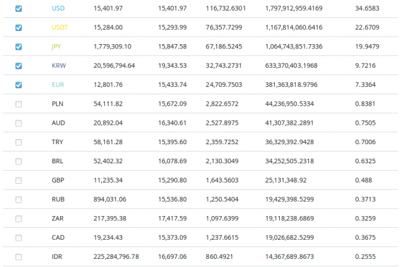Image resolution: width=402 pixels, height=267 pixels.
Task: Enable the IDR currency checkbox
Action: tap(19, 256)
